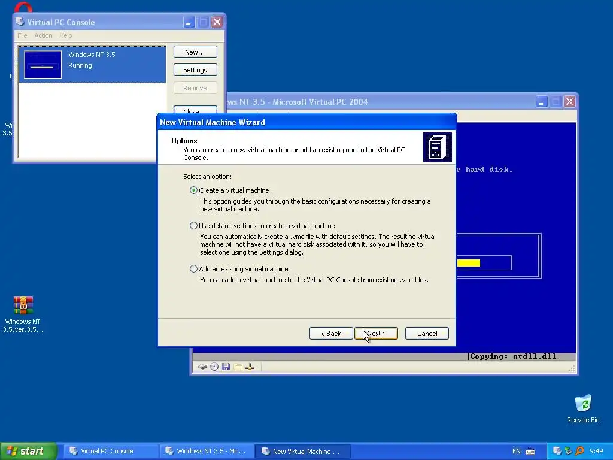Select the Windows NT 3.5 thumbnail in Console
This screenshot has width=613, height=460.
coord(43,65)
